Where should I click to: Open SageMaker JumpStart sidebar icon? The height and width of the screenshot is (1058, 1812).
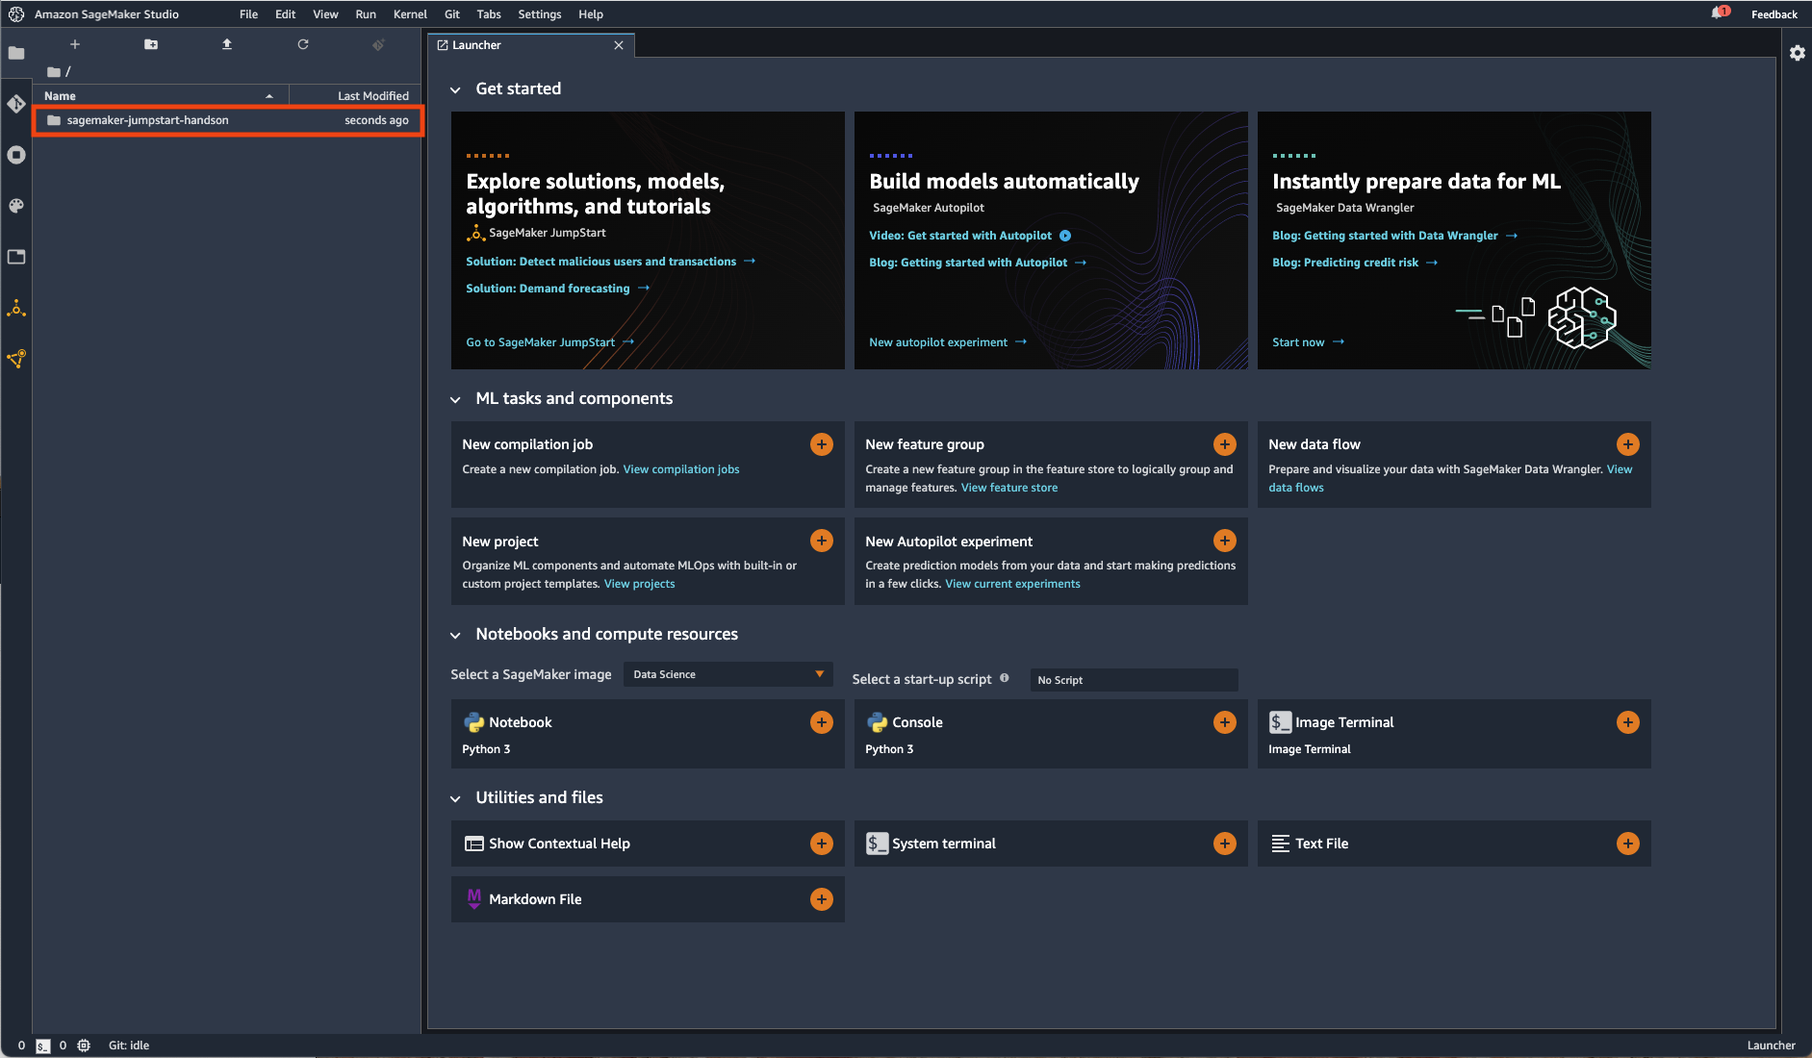click(16, 308)
